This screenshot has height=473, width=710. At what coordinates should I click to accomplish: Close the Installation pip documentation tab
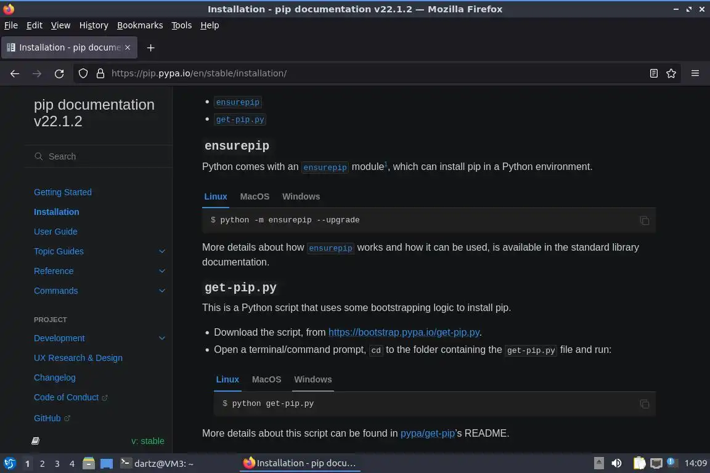(x=128, y=47)
